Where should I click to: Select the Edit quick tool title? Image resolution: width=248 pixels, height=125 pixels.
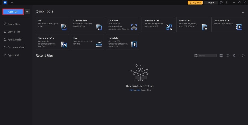point(40,20)
